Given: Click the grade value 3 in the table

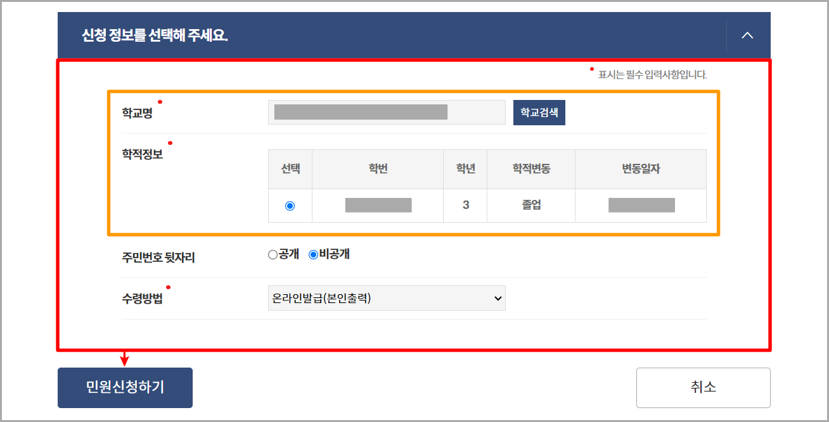Looking at the screenshot, I should click(x=465, y=205).
